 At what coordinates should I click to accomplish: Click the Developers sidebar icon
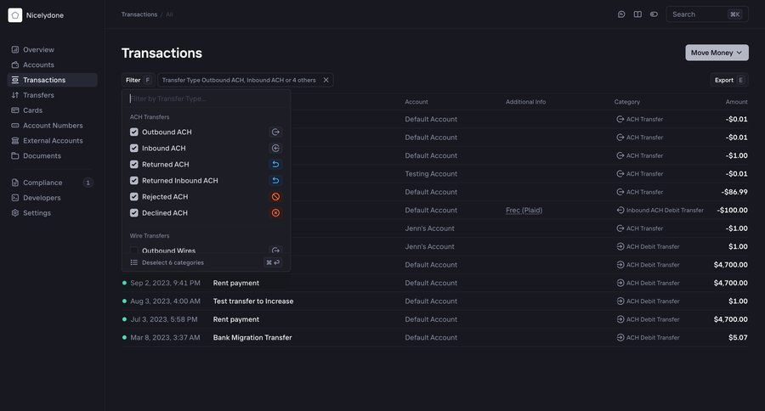(15, 198)
